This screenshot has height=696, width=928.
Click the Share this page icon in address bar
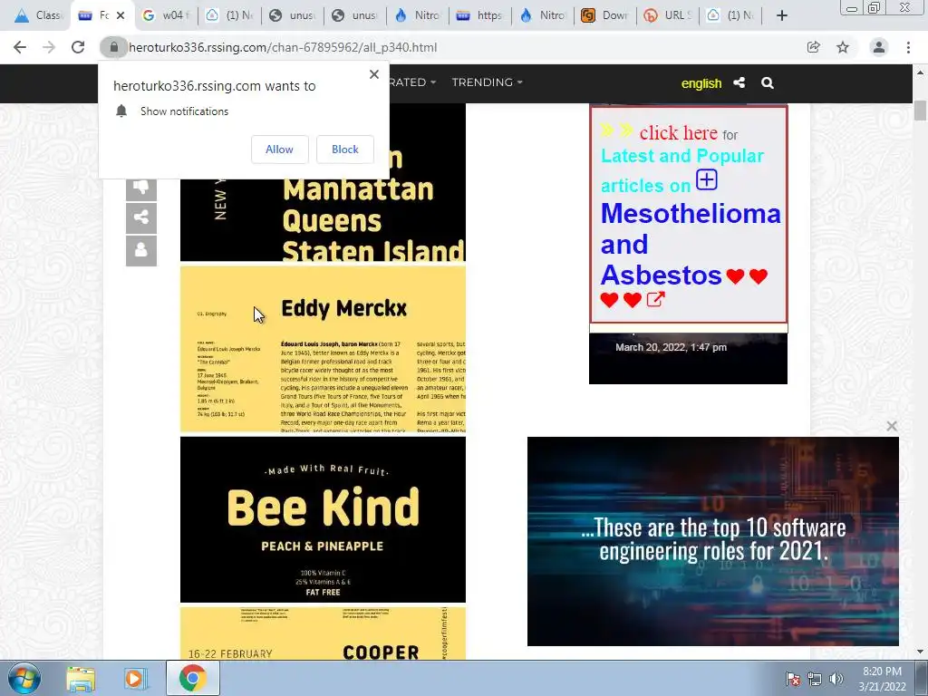[813, 47]
